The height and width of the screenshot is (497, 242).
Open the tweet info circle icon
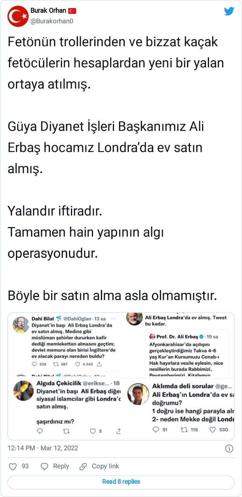coord(229,448)
